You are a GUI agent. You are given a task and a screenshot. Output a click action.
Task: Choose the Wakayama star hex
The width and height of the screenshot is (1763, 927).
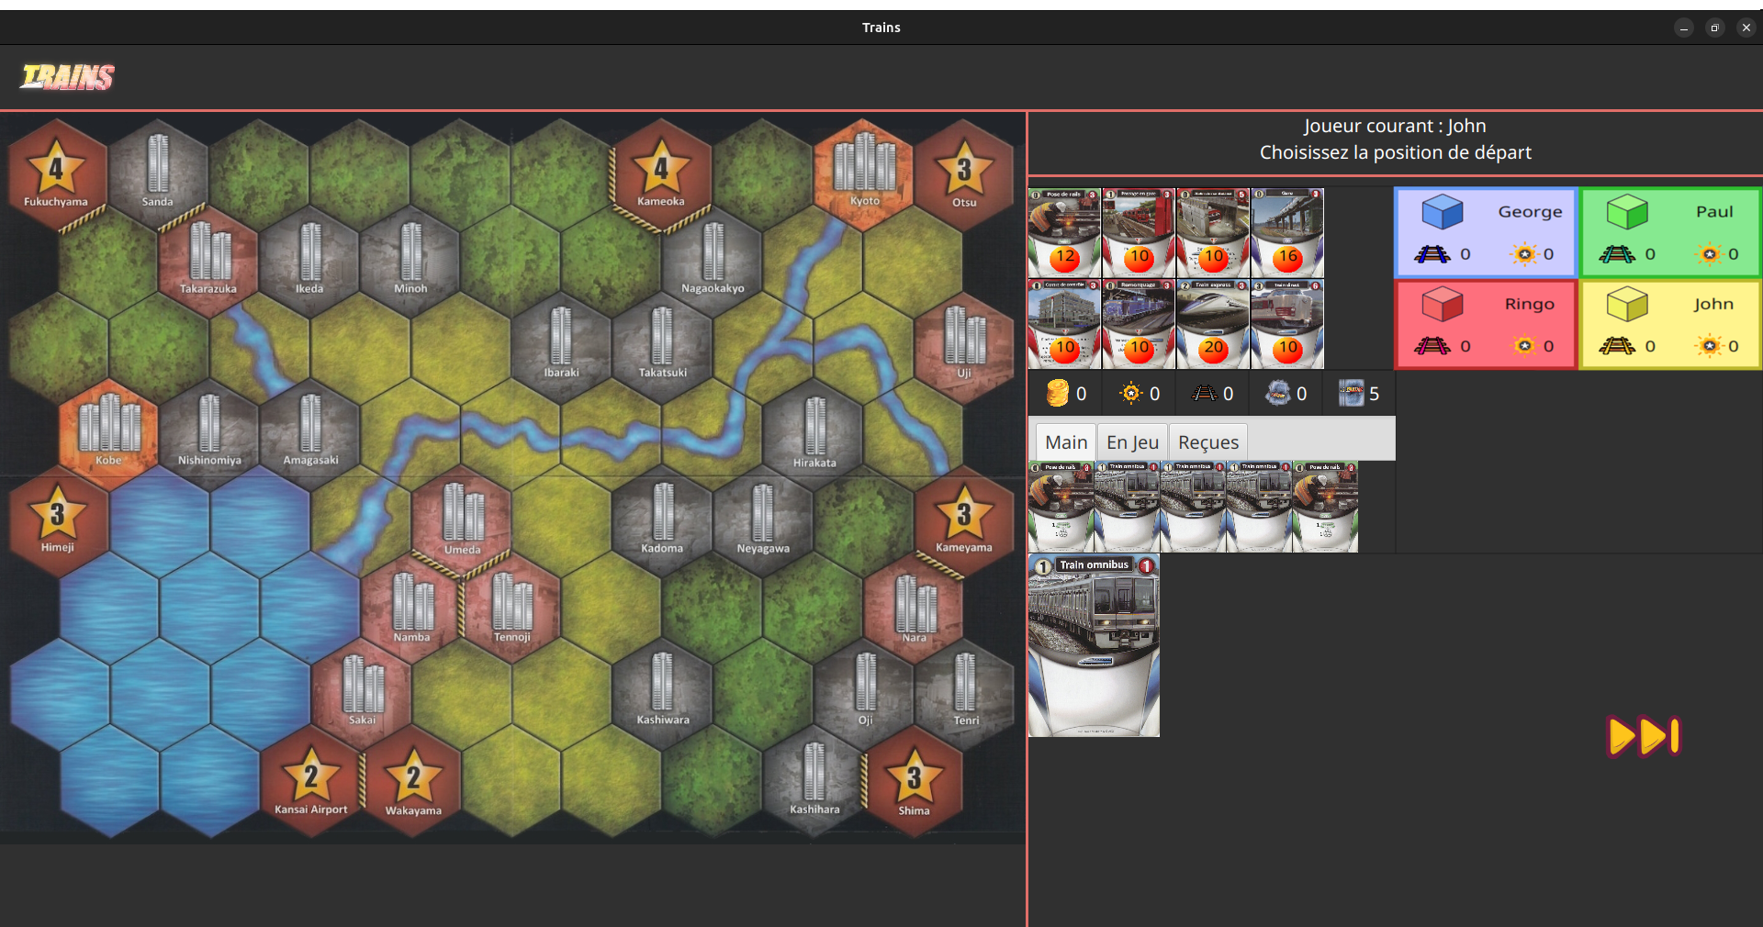[x=413, y=780]
